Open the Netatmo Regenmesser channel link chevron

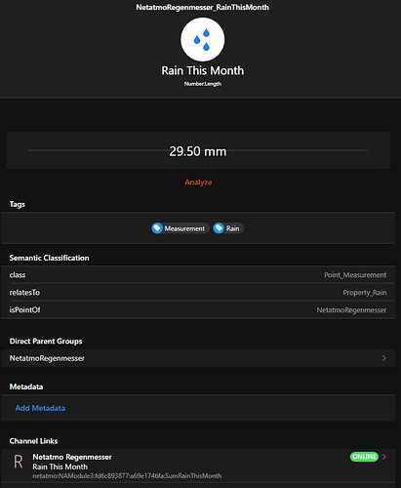click(x=384, y=457)
